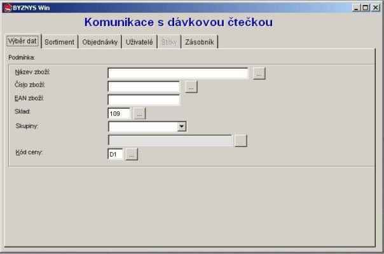Expand the Skupiny dropdown arrow
Image resolution: width=384 pixels, height=254 pixels.
tap(182, 127)
